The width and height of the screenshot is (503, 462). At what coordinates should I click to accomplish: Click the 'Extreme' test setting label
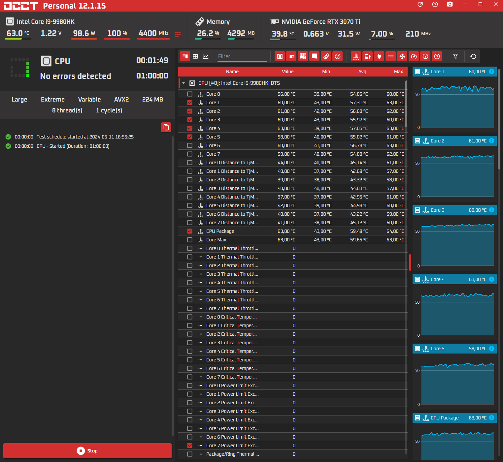coord(53,100)
